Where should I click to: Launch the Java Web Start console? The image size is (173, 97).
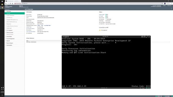47,26
